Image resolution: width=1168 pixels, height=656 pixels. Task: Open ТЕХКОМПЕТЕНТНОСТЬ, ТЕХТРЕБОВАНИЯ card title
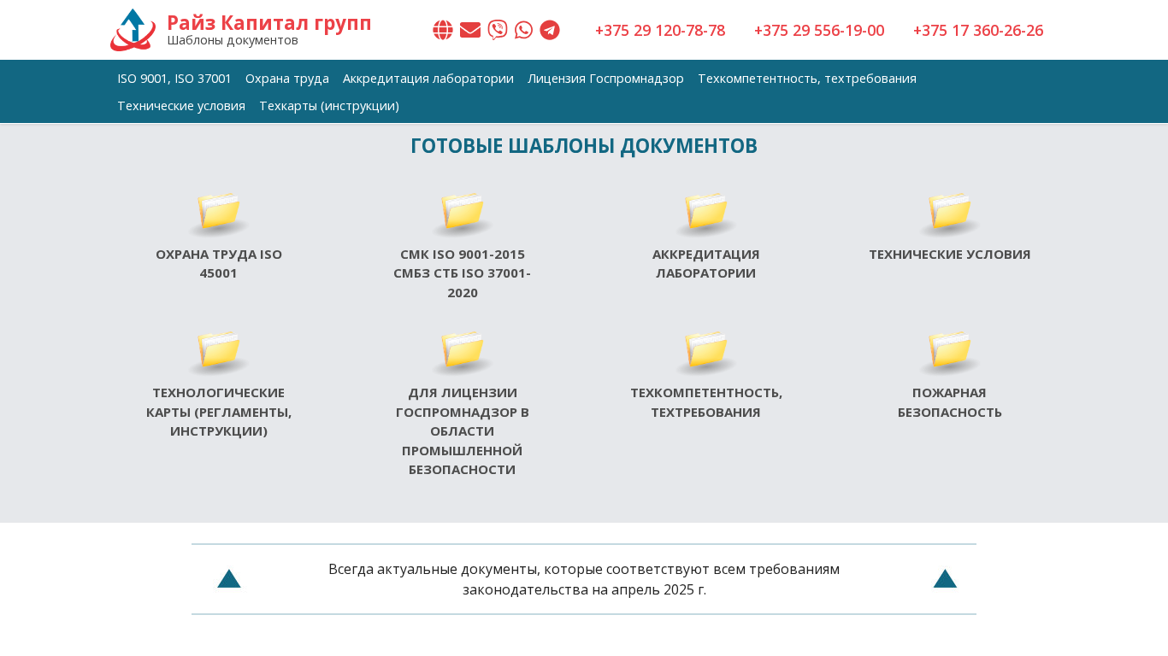click(706, 402)
